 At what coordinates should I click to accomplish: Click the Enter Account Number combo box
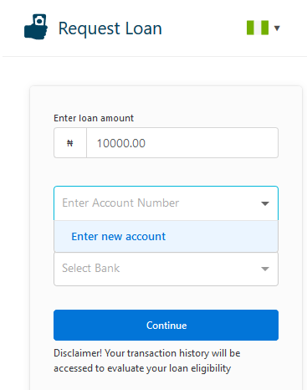(x=166, y=203)
